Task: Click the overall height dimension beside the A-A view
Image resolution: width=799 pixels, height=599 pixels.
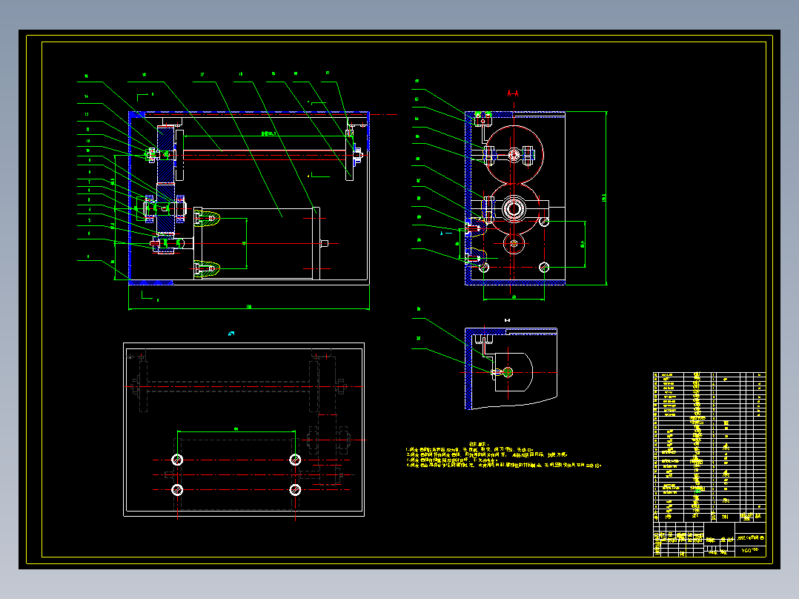Action: tap(606, 198)
